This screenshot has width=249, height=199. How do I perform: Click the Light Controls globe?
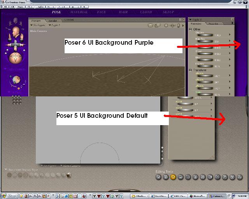pos(16,80)
